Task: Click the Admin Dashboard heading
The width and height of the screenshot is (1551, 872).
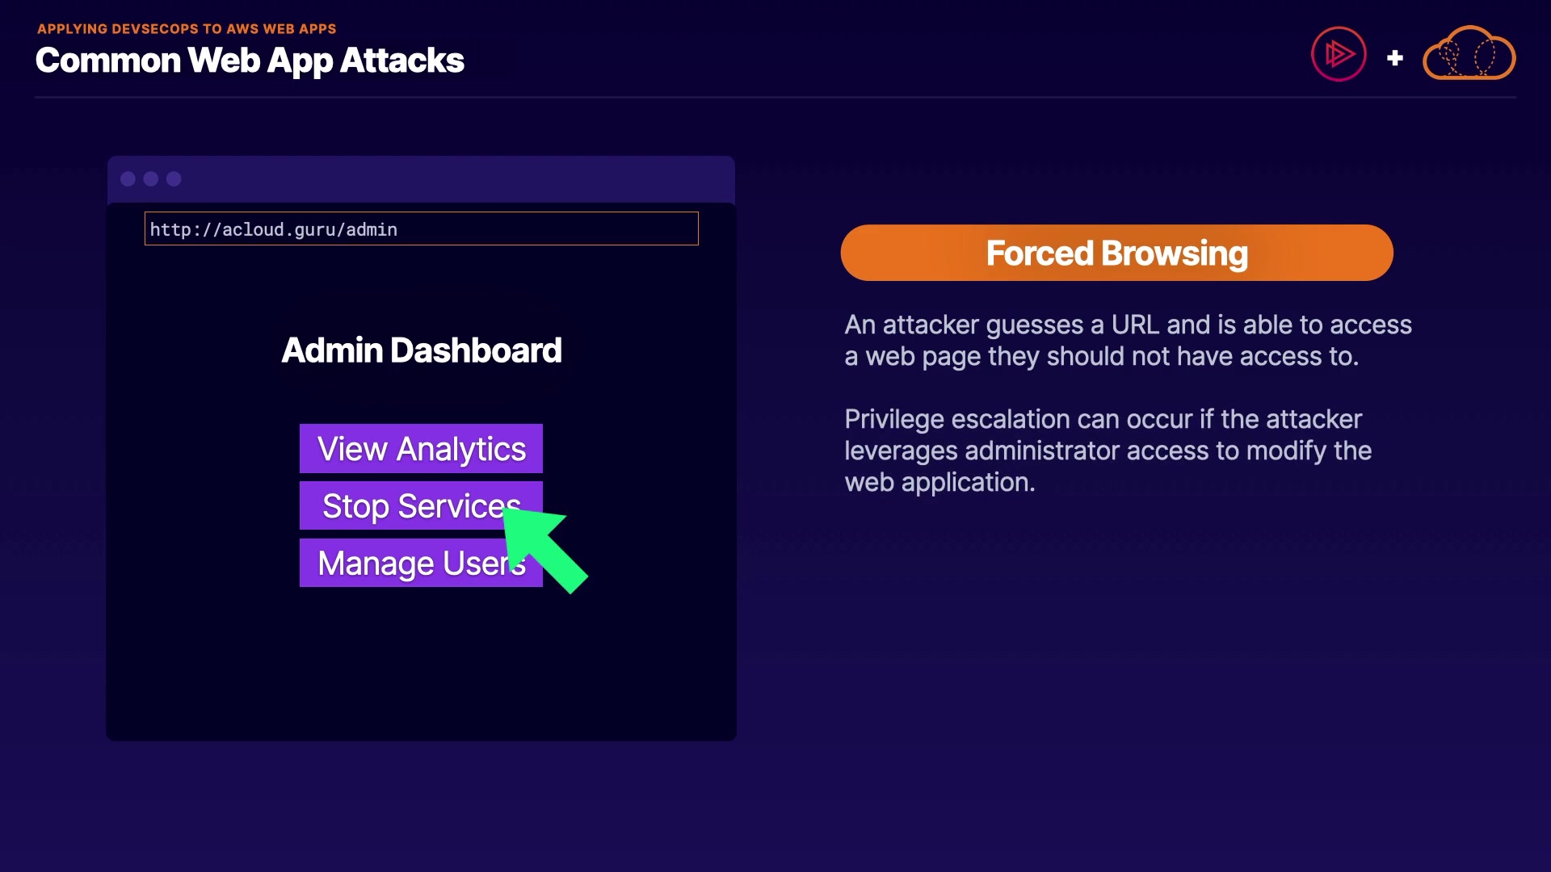Action: pos(421,350)
